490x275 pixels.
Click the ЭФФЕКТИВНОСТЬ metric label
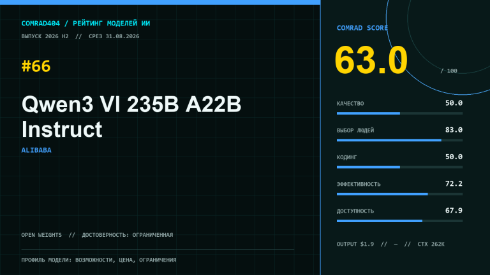(x=359, y=184)
